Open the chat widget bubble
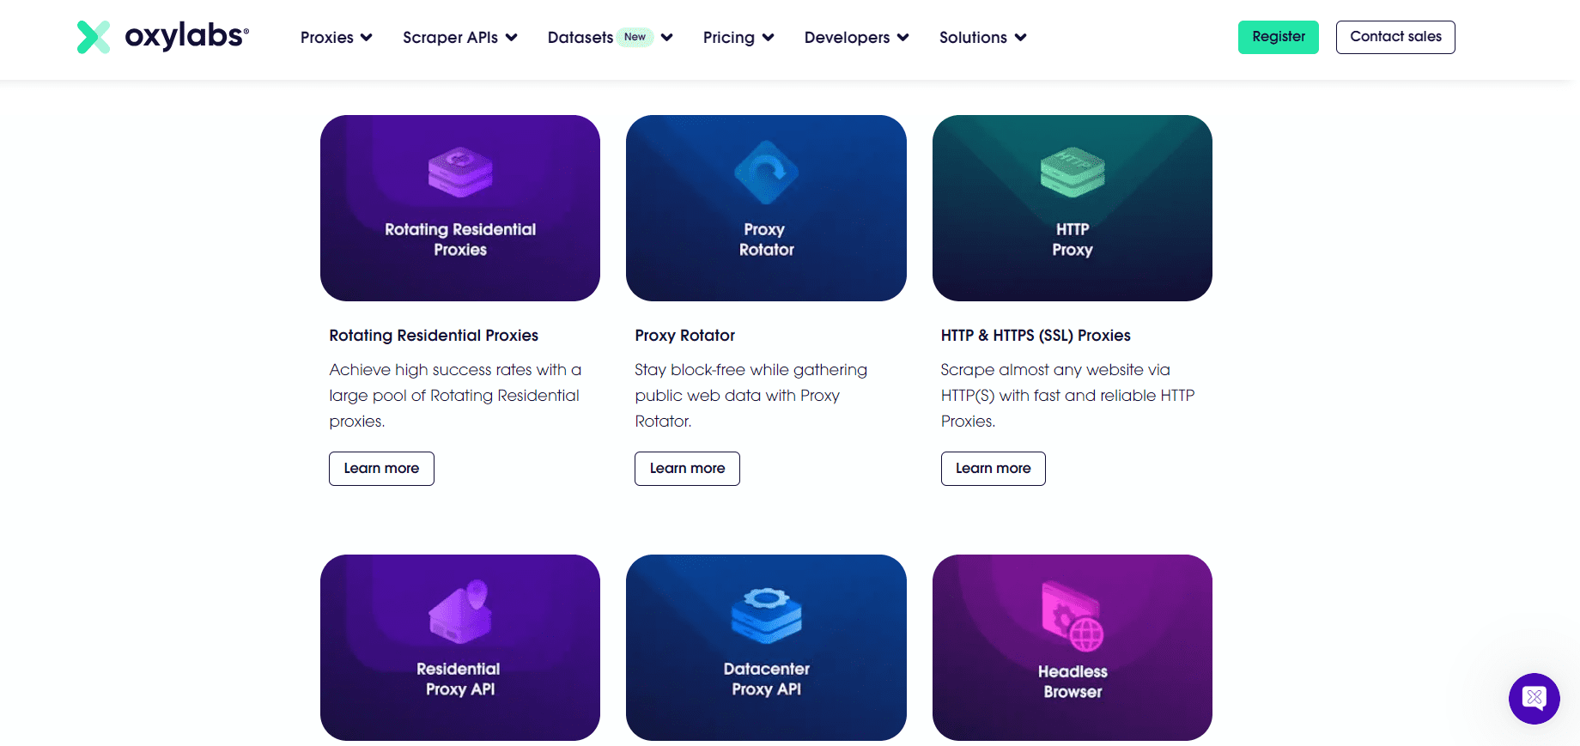Viewport: 1580px width, 746px height. click(1534, 698)
